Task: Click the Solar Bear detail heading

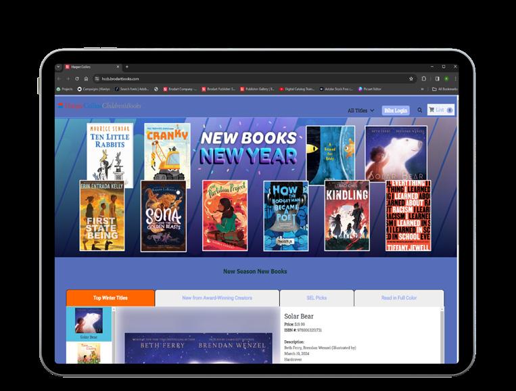Action: click(x=298, y=317)
